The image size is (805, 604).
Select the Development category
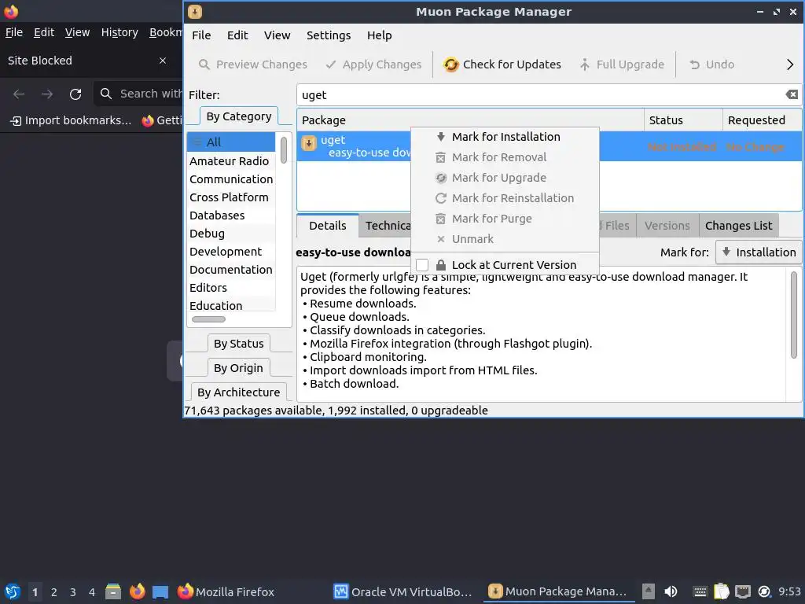point(232,252)
